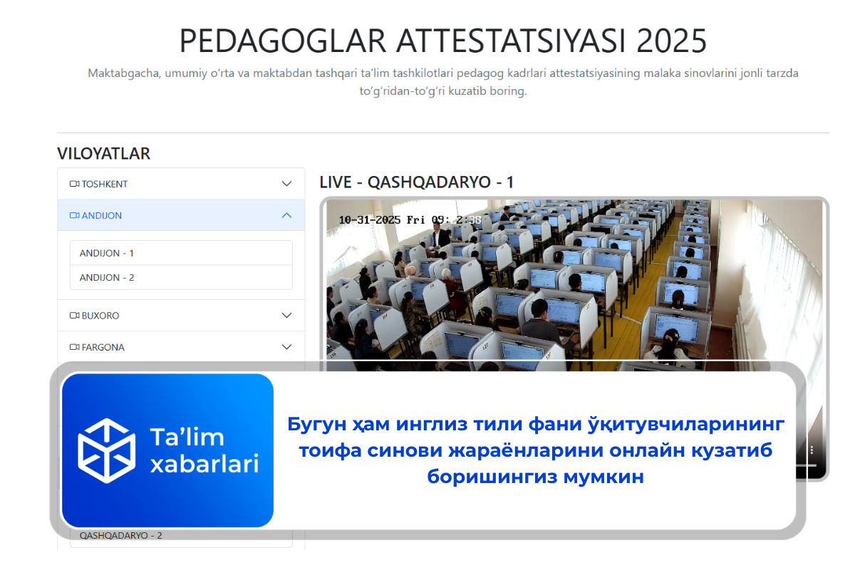Select the ANDIJON - 2 camera stream
This screenshot has width=855, height=570.
pyautogui.click(x=107, y=277)
